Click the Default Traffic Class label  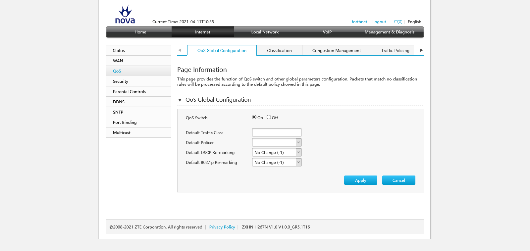204,133
